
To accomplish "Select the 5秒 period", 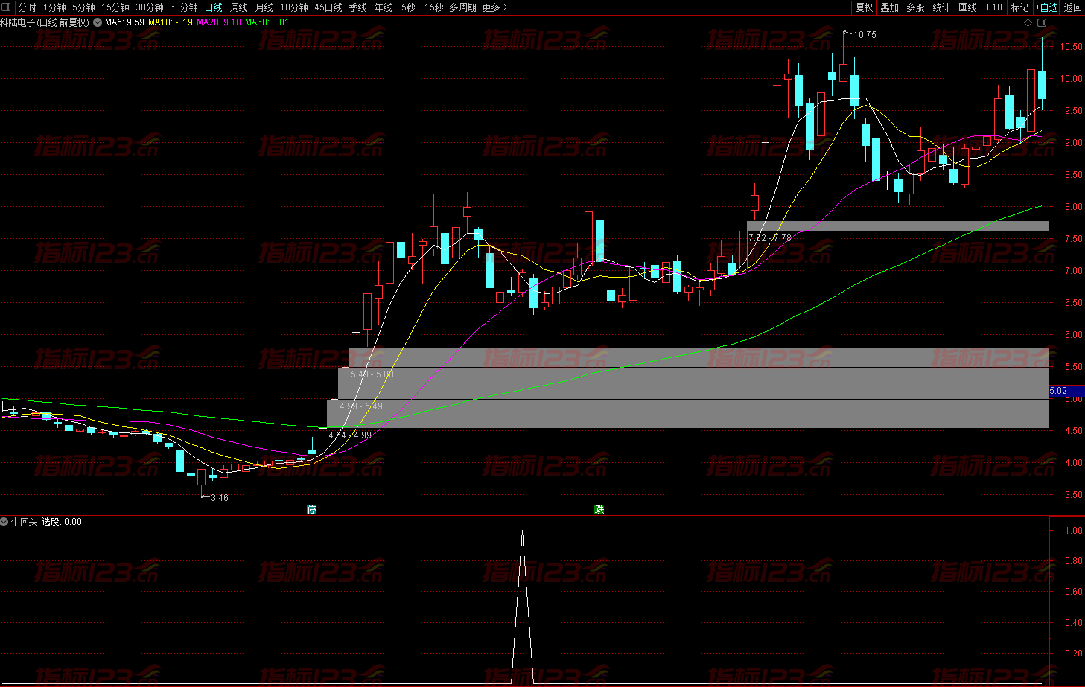I will point(408,7).
